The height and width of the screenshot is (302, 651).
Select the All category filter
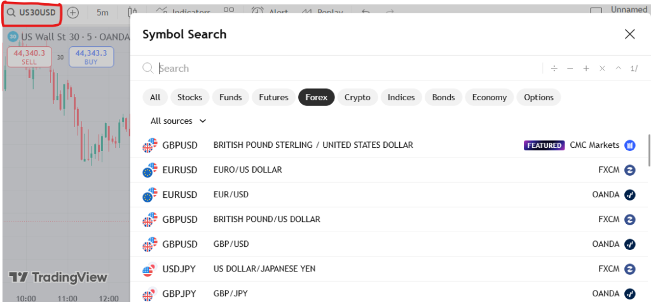[x=155, y=97]
